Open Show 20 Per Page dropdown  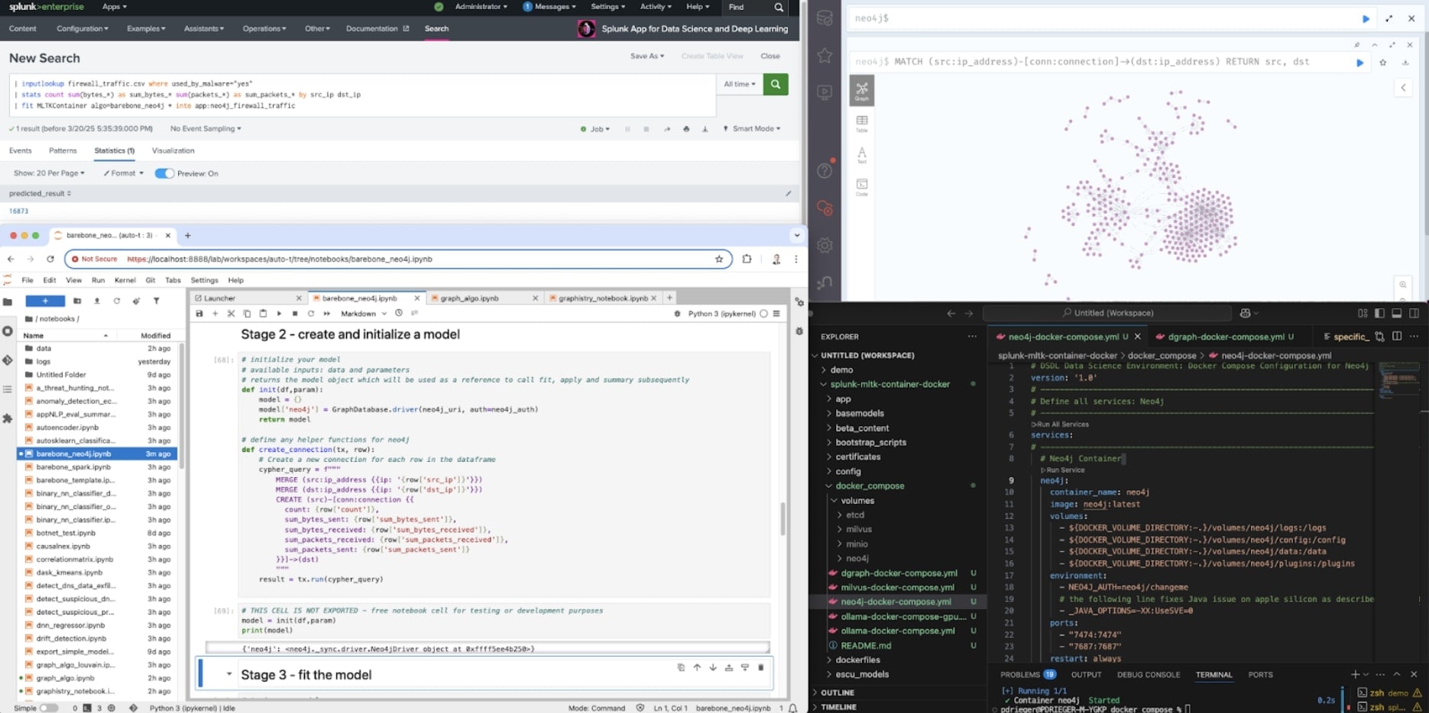coord(49,173)
